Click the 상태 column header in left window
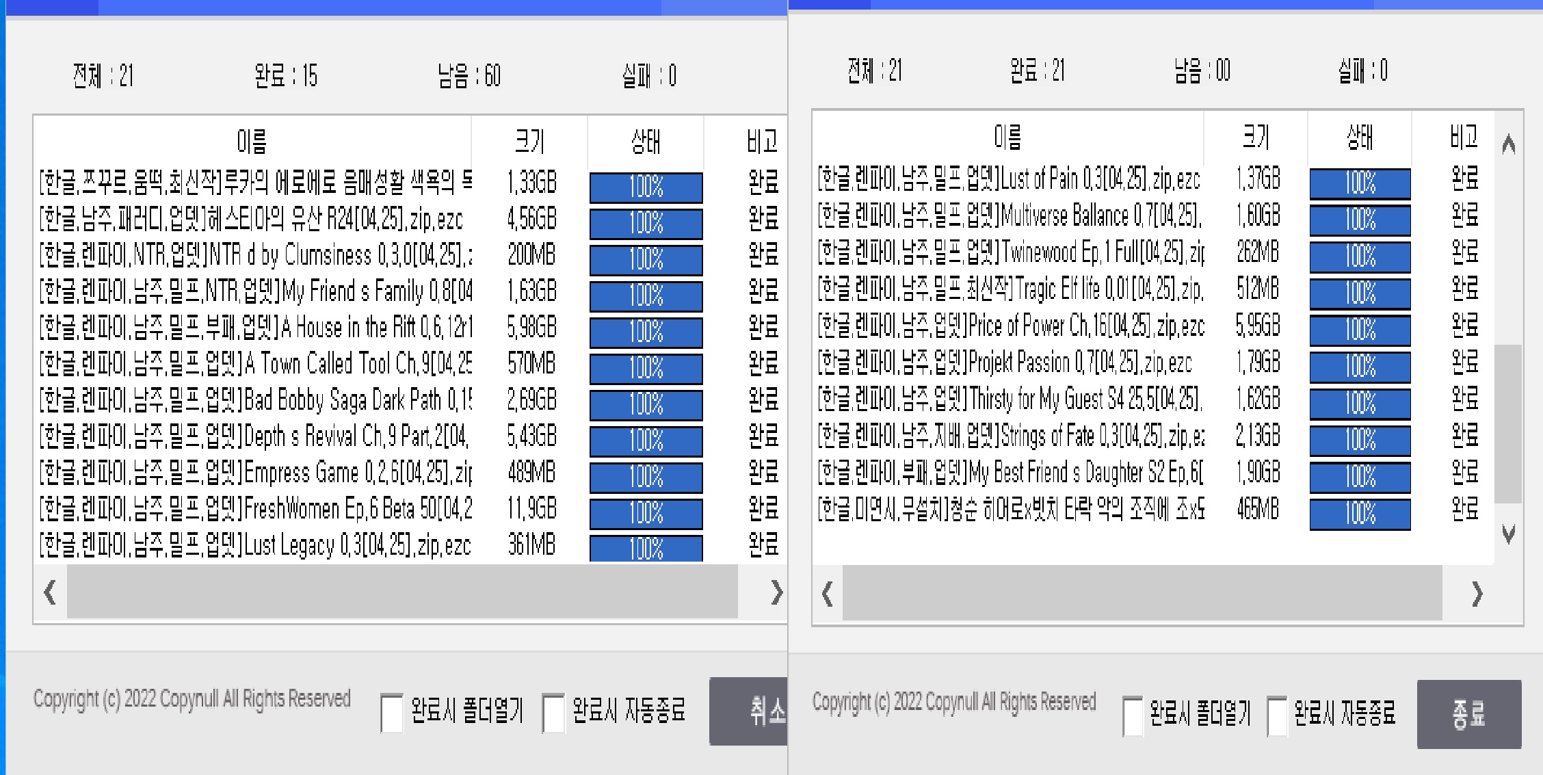 (x=644, y=142)
